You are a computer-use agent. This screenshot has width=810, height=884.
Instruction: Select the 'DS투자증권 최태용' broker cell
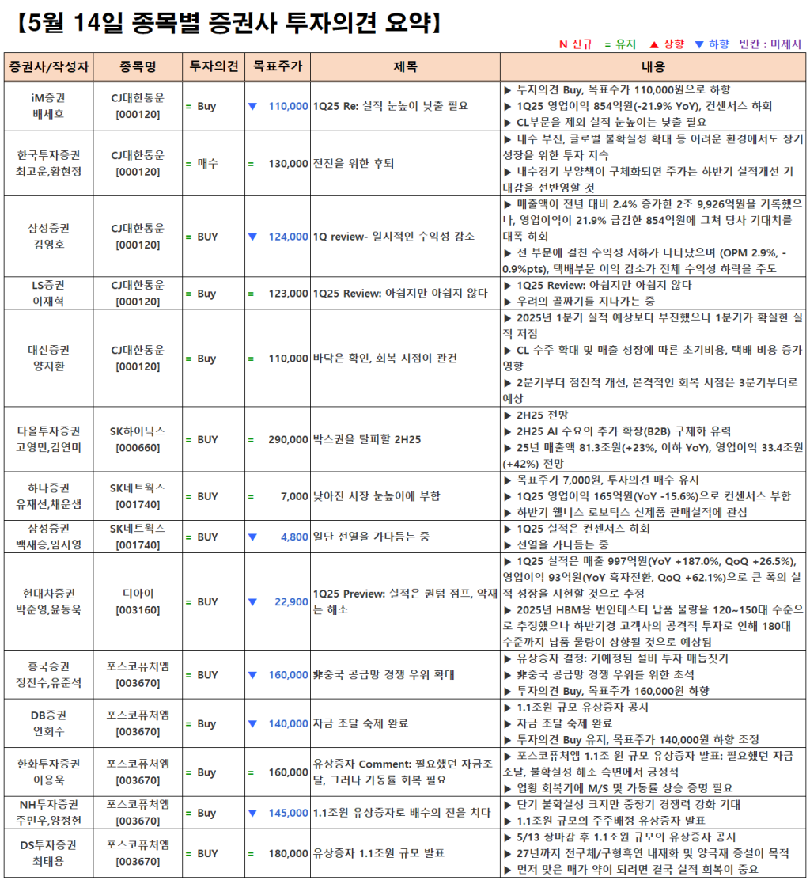click(x=49, y=854)
